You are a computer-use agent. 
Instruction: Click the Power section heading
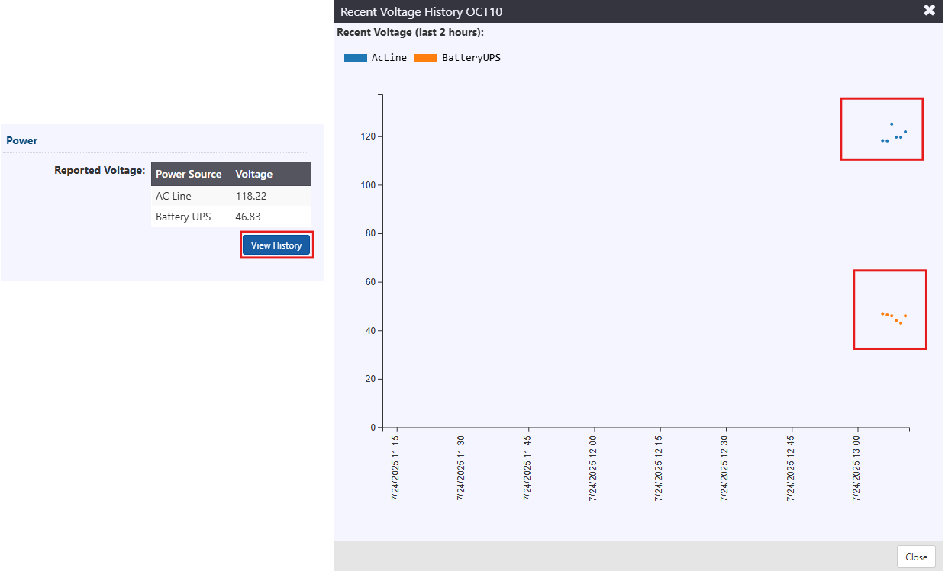[22, 140]
